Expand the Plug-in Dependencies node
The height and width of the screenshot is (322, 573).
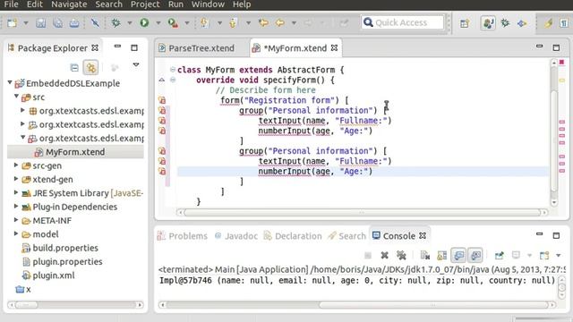[16, 207]
